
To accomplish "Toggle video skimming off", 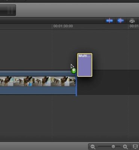I will point(109,21).
